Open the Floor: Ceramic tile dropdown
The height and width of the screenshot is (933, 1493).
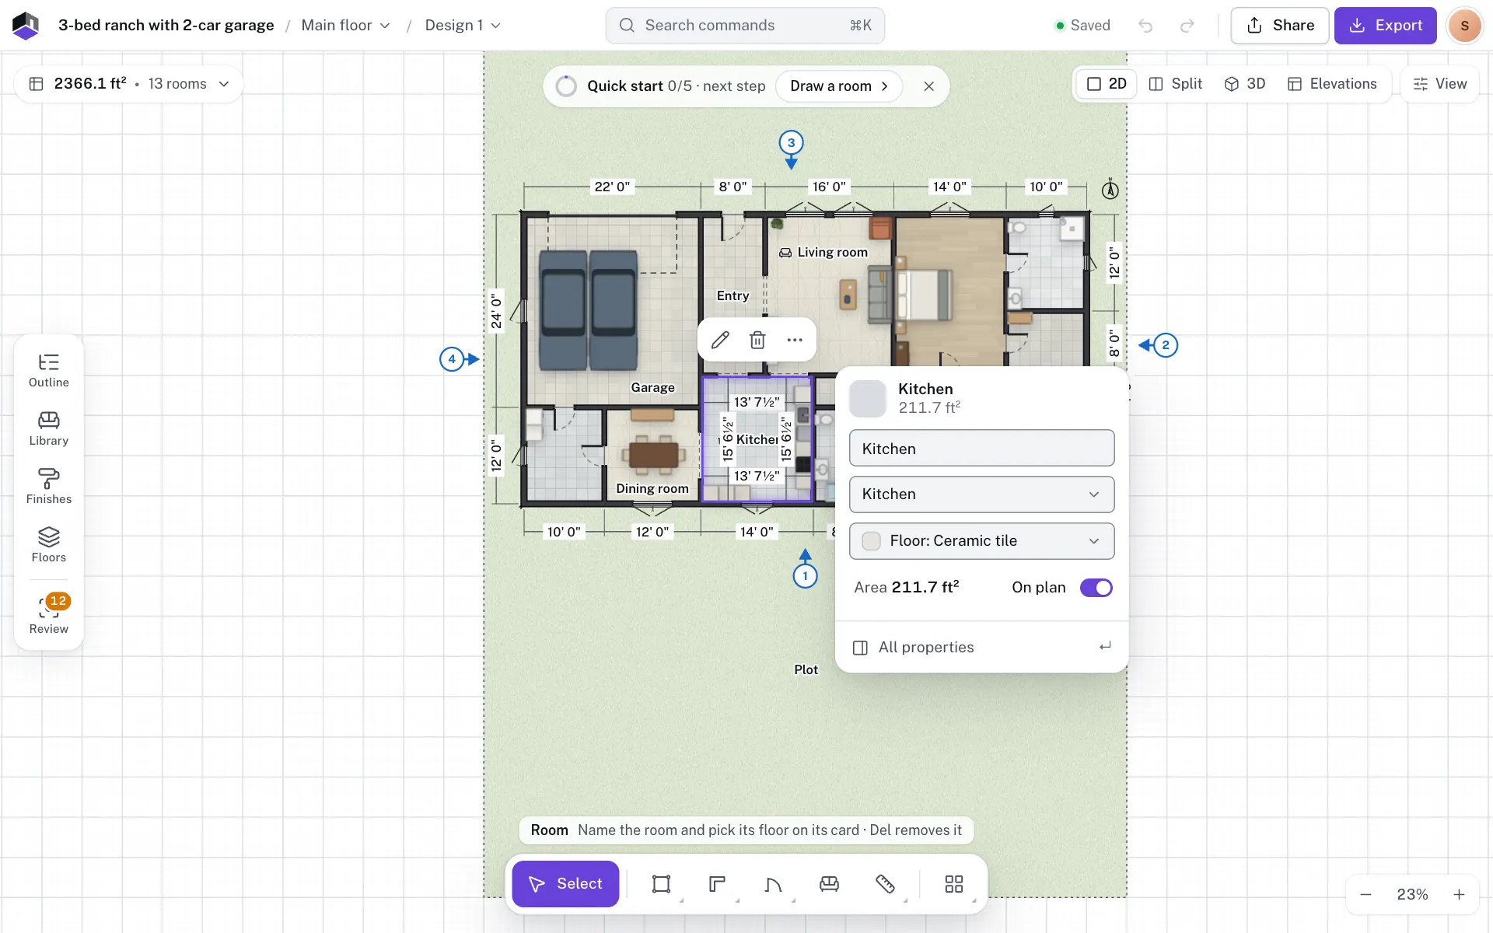tap(981, 541)
